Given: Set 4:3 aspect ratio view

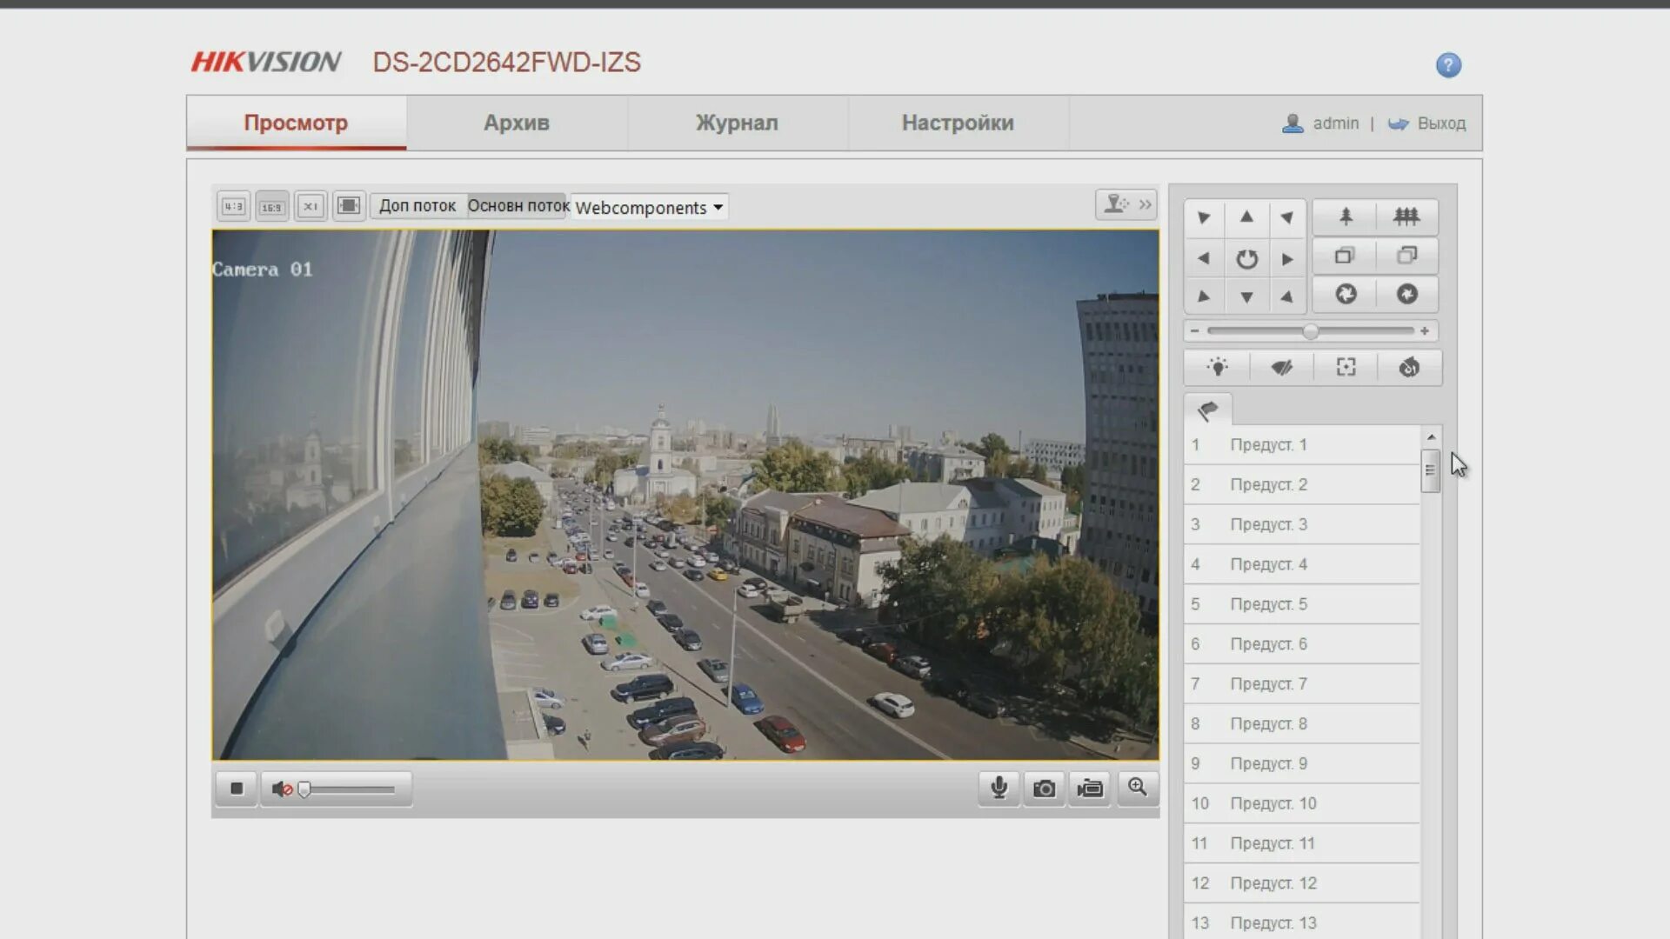Looking at the screenshot, I should [234, 206].
